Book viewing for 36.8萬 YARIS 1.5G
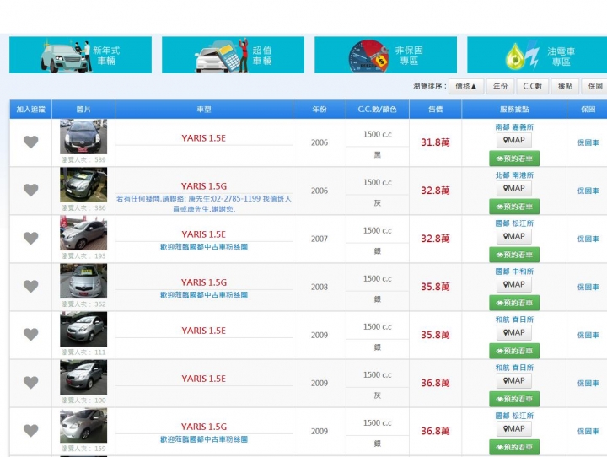The height and width of the screenshot is (457, 607). pyautogui.click(x=514, y=448)
